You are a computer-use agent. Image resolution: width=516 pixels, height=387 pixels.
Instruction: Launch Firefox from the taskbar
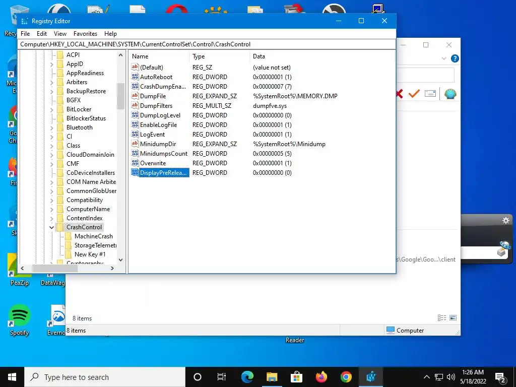321,377
